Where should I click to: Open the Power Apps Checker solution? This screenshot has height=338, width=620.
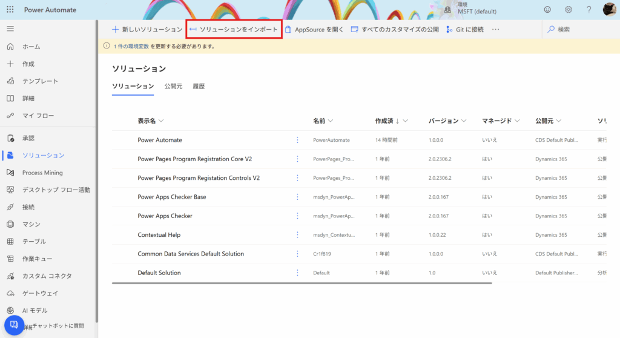coord(165,216)
